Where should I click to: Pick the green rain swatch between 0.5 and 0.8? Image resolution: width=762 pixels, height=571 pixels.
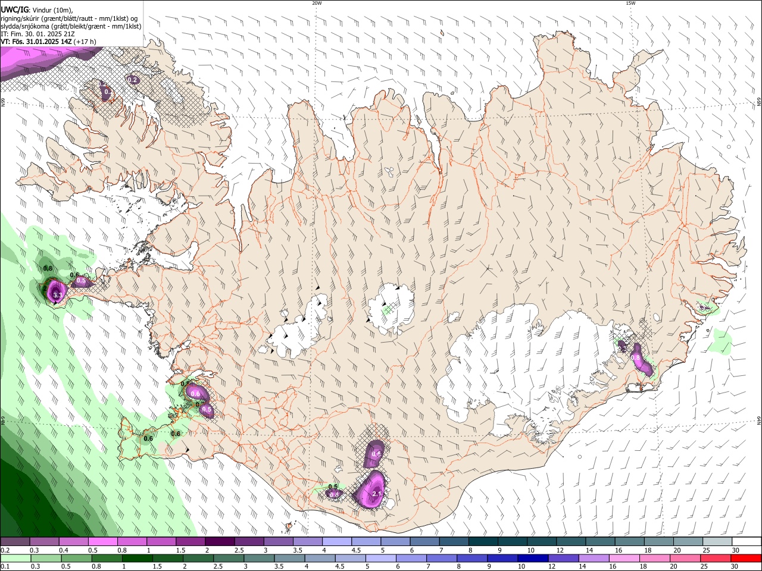[76, 558]
